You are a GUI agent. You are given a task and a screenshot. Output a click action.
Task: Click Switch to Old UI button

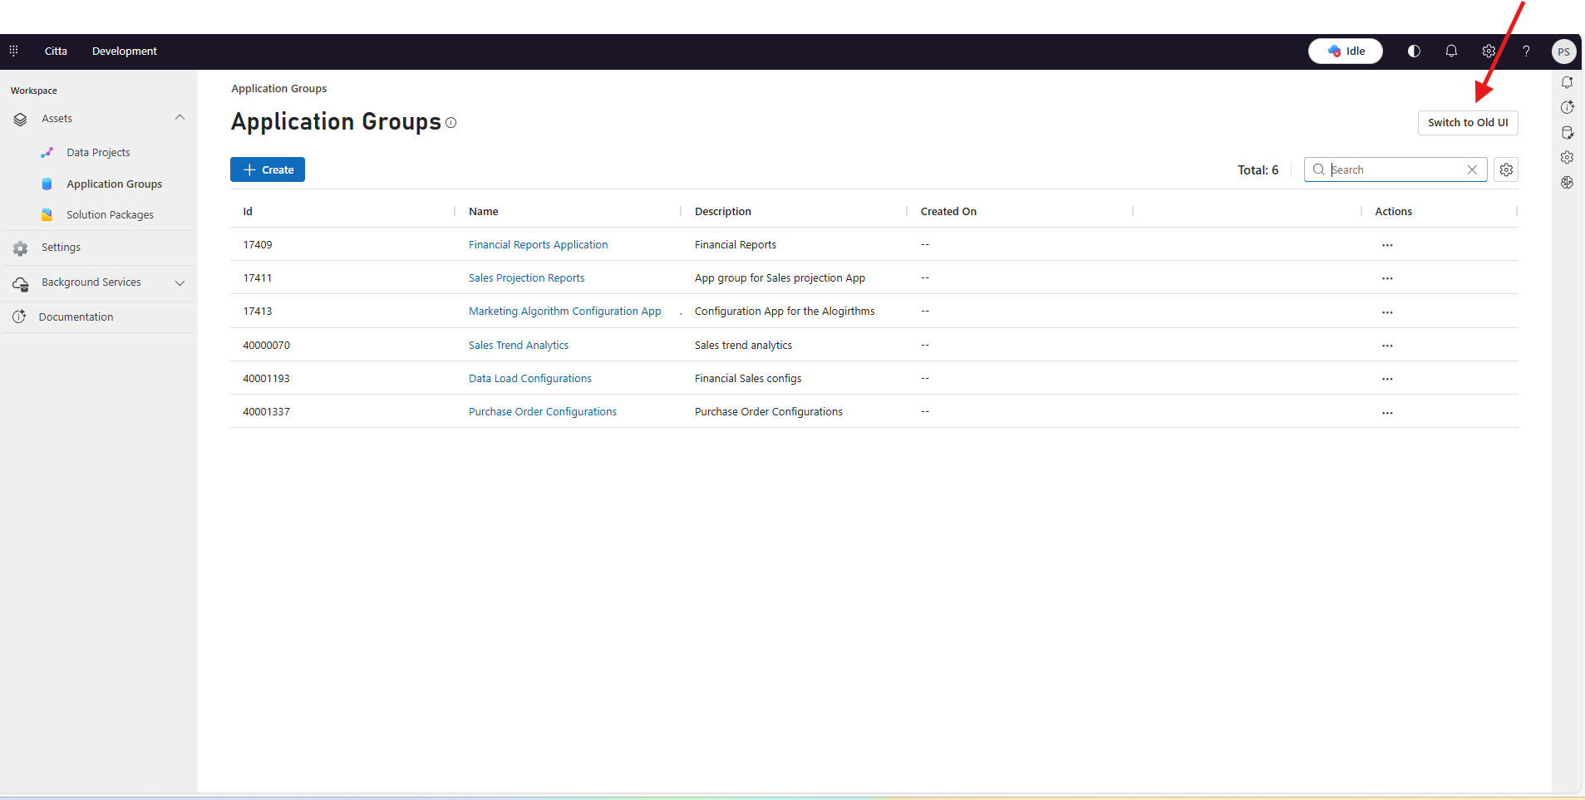point(1468,123)
